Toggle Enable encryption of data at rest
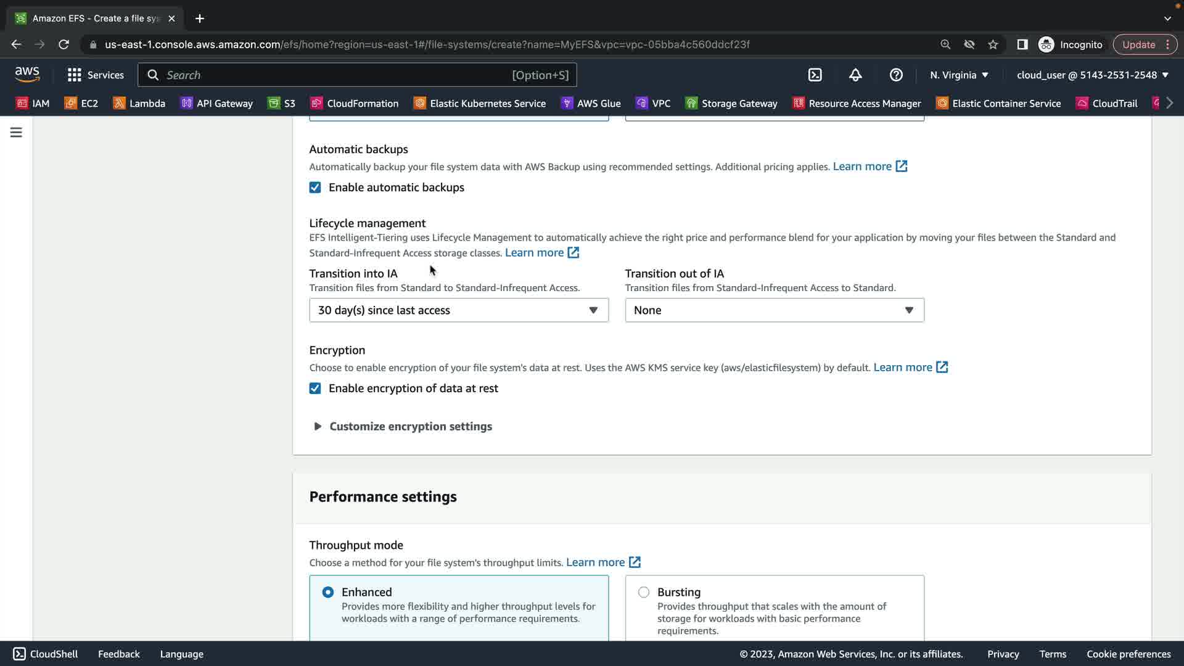This screenshot has height=666, width=1184. [x=315, y=388]
